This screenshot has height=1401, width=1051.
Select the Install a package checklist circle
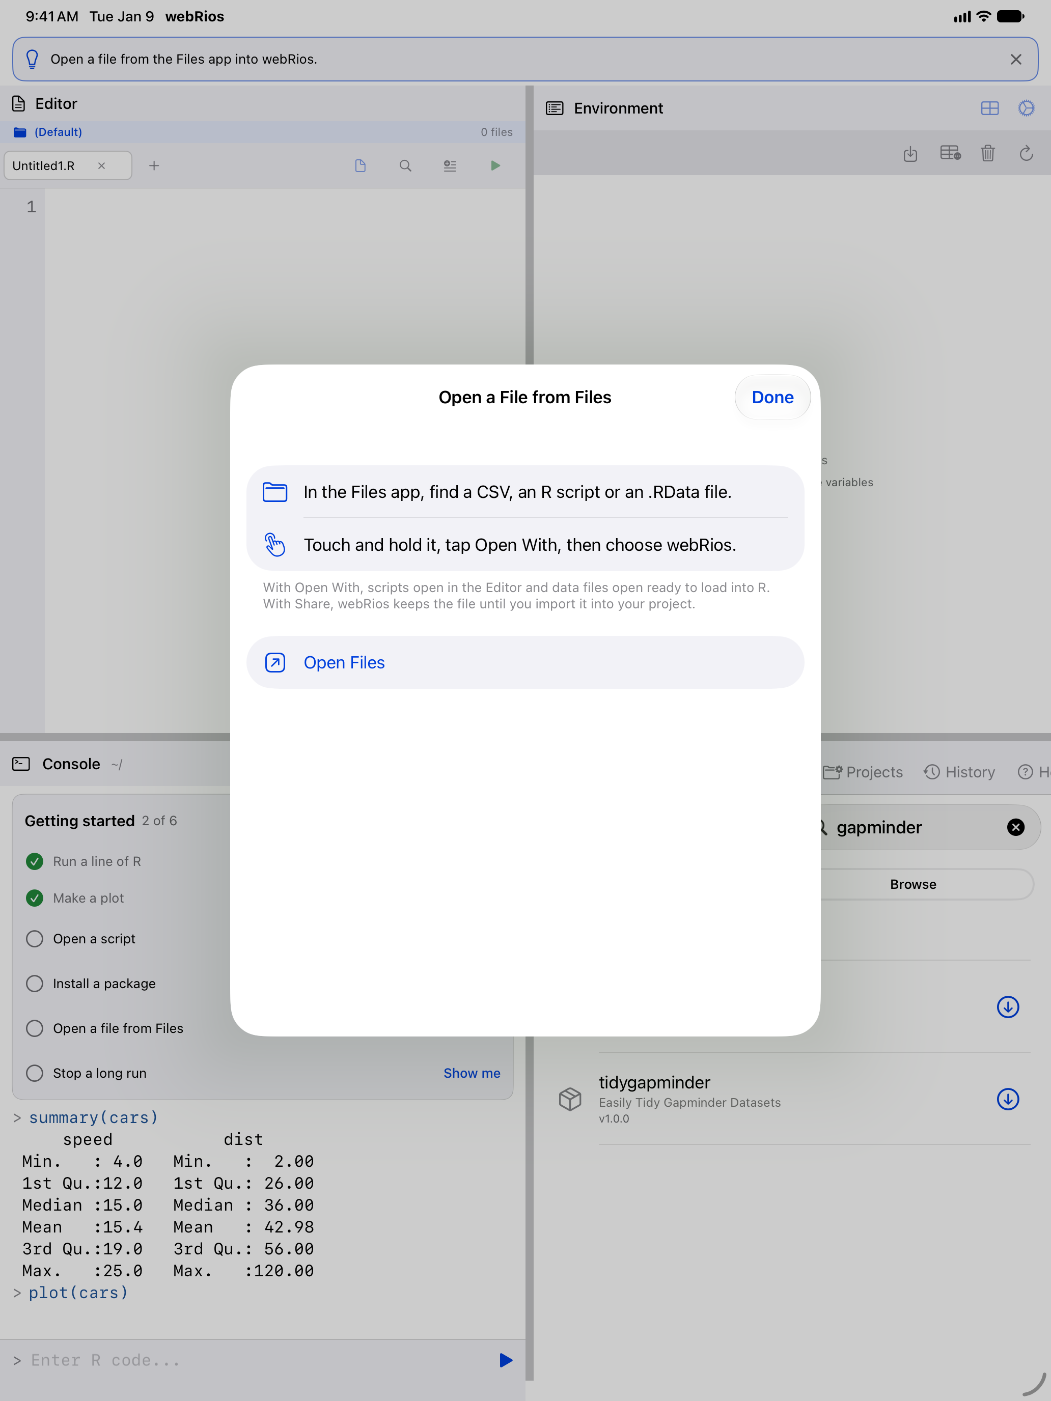click(35, 984)
